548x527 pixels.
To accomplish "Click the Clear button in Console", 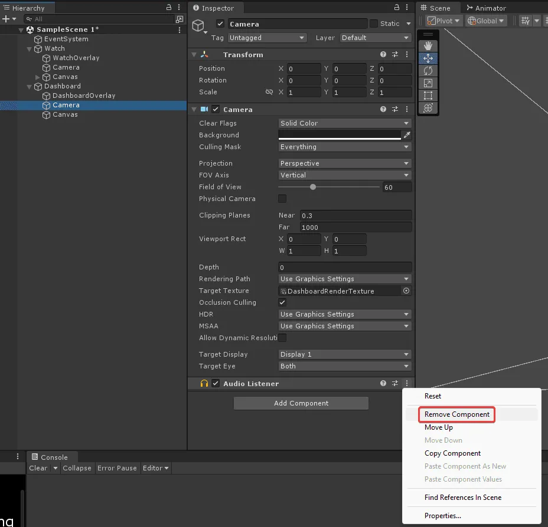I will click(38, 468).
